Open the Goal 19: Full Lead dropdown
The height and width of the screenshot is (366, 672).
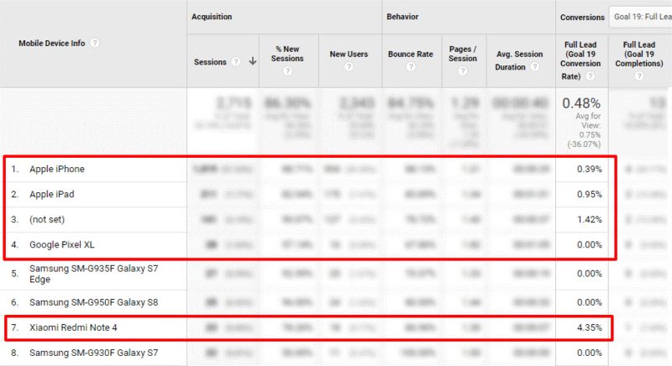pos(641,17)
